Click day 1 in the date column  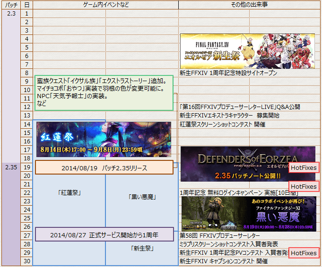[x=26, y=14]
